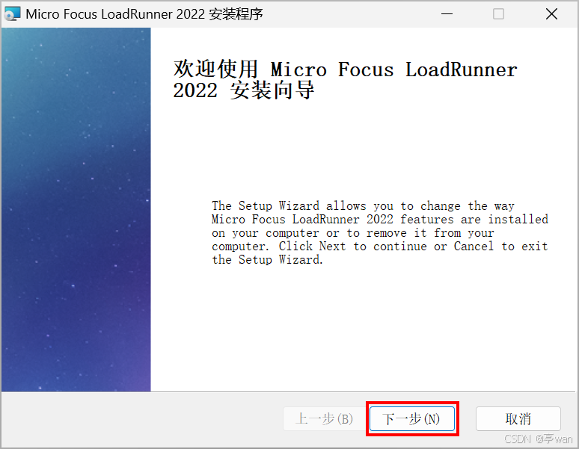Screen dimensions: 579x449
Task: Cancel the installation with 取消
Action: (x=518, y=419)
